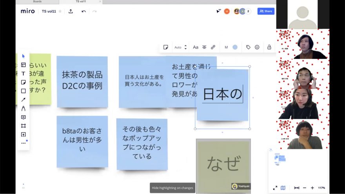Screen dimensions: 345x194
Task: Export the board with upload arrow icon
Action: (71, 11)
